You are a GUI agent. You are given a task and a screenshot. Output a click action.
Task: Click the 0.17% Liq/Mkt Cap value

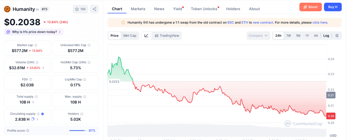click(x=75, y=85)
